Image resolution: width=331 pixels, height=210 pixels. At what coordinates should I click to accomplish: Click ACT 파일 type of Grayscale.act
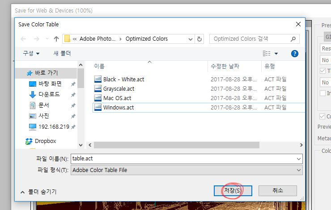[275, 89]
